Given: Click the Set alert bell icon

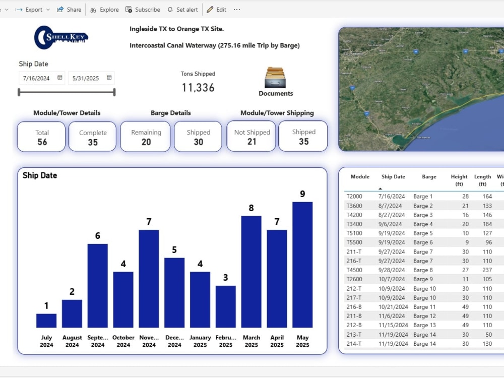Looking at the screenshot, I should [170, 10].
